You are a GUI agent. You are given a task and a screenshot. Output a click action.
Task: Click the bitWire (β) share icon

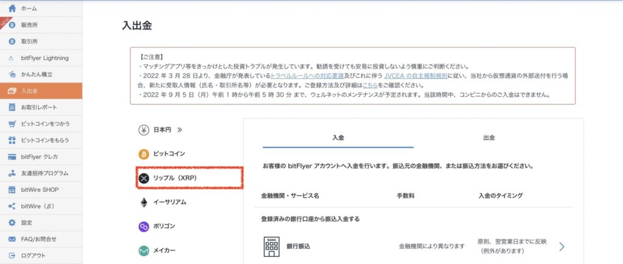(12, 206)
